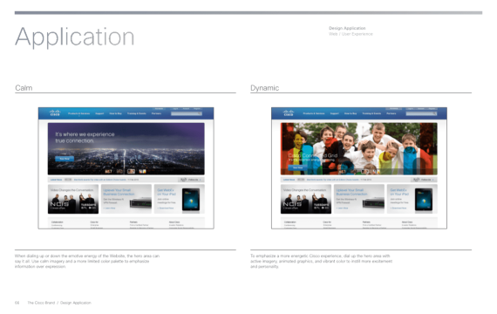The height and width of the screenshot is (314, 497).
Task: Click the "Calm" section heading
Action: 24,88
